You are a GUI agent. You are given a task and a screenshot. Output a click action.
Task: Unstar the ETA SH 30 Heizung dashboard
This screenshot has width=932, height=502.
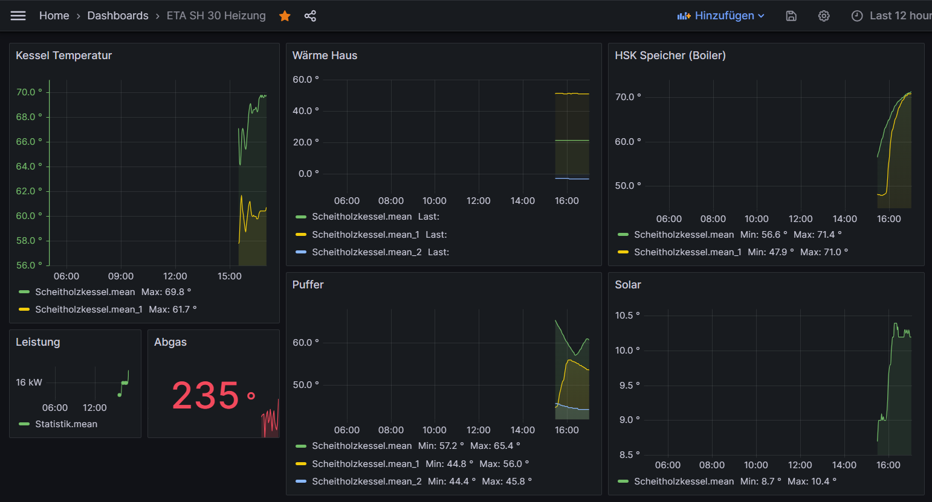(285, 16)
